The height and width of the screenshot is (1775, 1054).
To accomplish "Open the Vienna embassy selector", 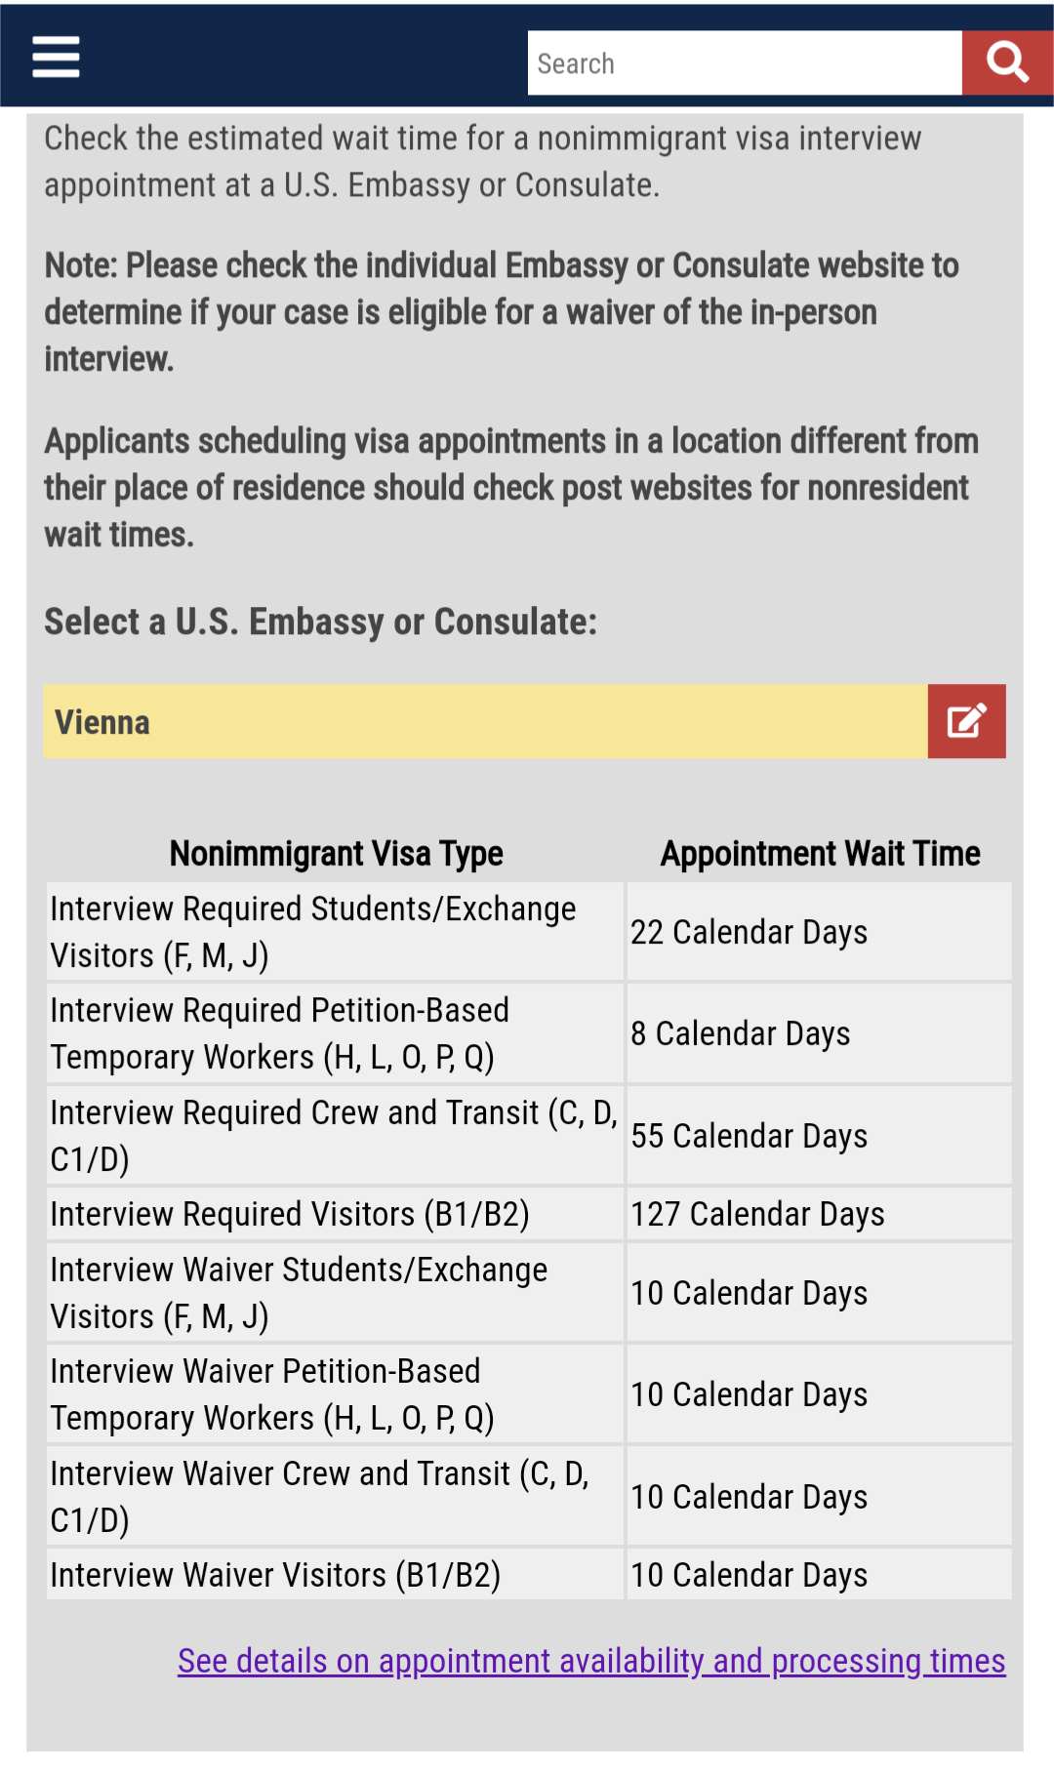I will tap(485, 722).
